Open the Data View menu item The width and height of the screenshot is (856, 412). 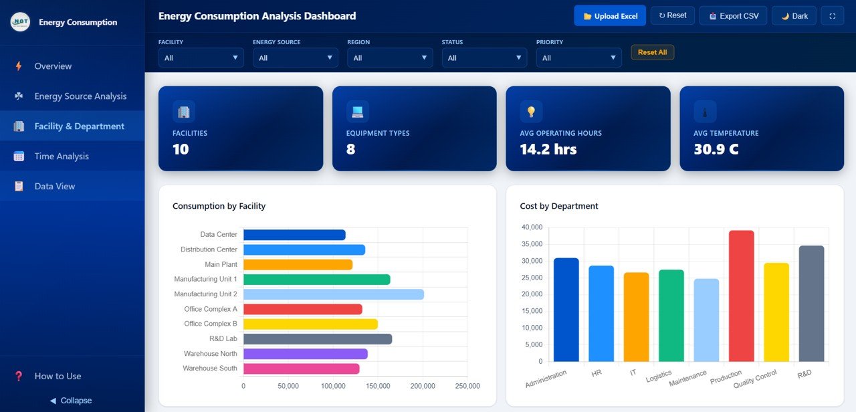[55, 187]
